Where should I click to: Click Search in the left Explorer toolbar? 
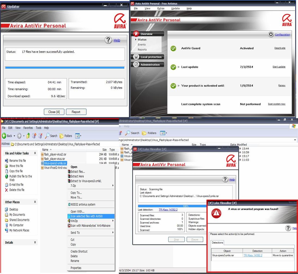51,136
